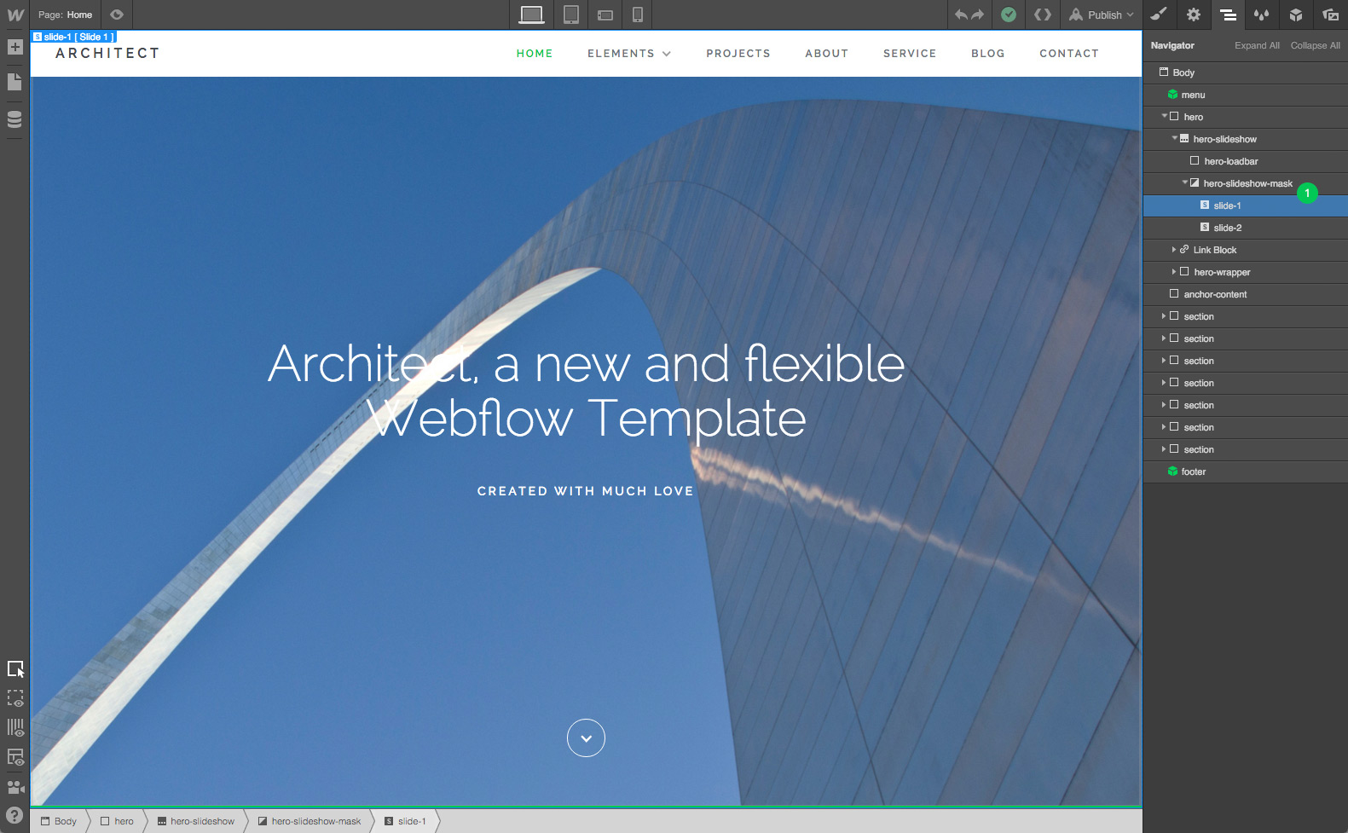This screenshot has height=833, width=1348.
Task: Select hero-slideshow-mask in the breadcrumb bar
Action: pyautogui.click(x=310, y=821)
